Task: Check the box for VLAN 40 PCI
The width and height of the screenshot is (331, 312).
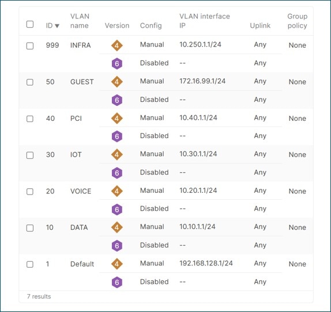Action: coord(30,119)
